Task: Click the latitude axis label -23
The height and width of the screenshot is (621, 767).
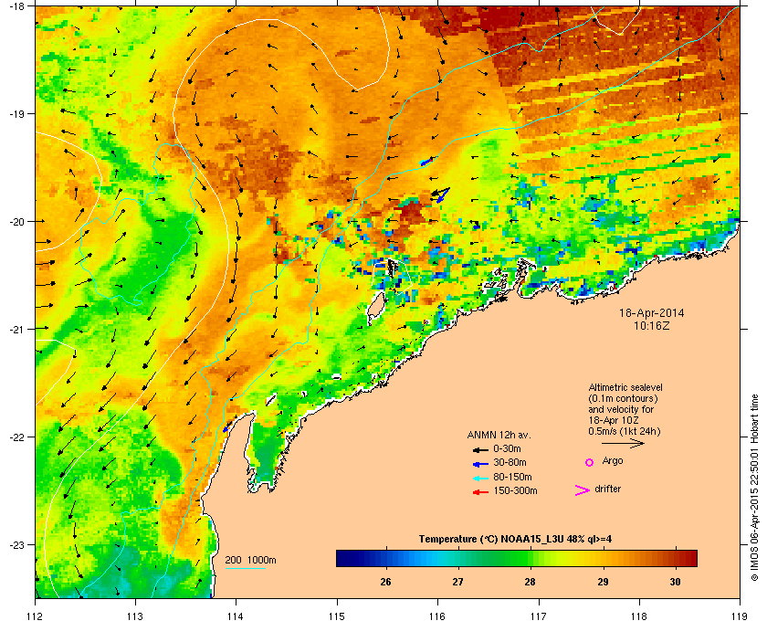Action: 16,544
